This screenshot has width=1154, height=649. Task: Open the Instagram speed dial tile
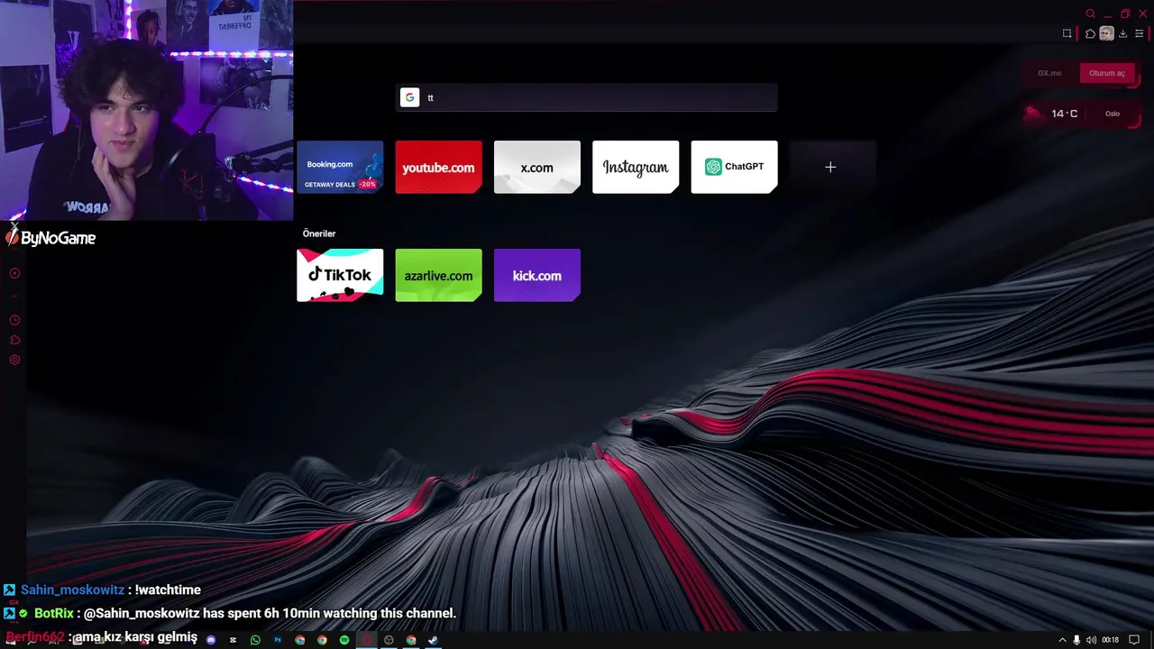click(x=636, y=167)
